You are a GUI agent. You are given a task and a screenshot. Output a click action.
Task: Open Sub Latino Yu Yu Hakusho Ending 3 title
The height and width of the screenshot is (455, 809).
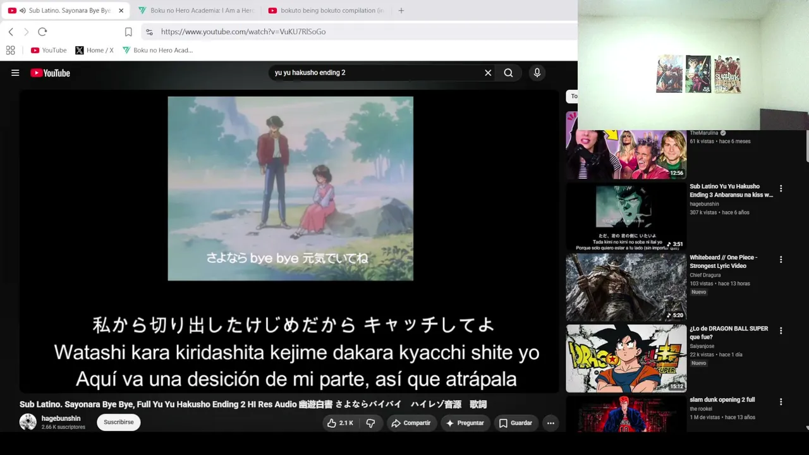pyautogui.click(x=731, y=191)
